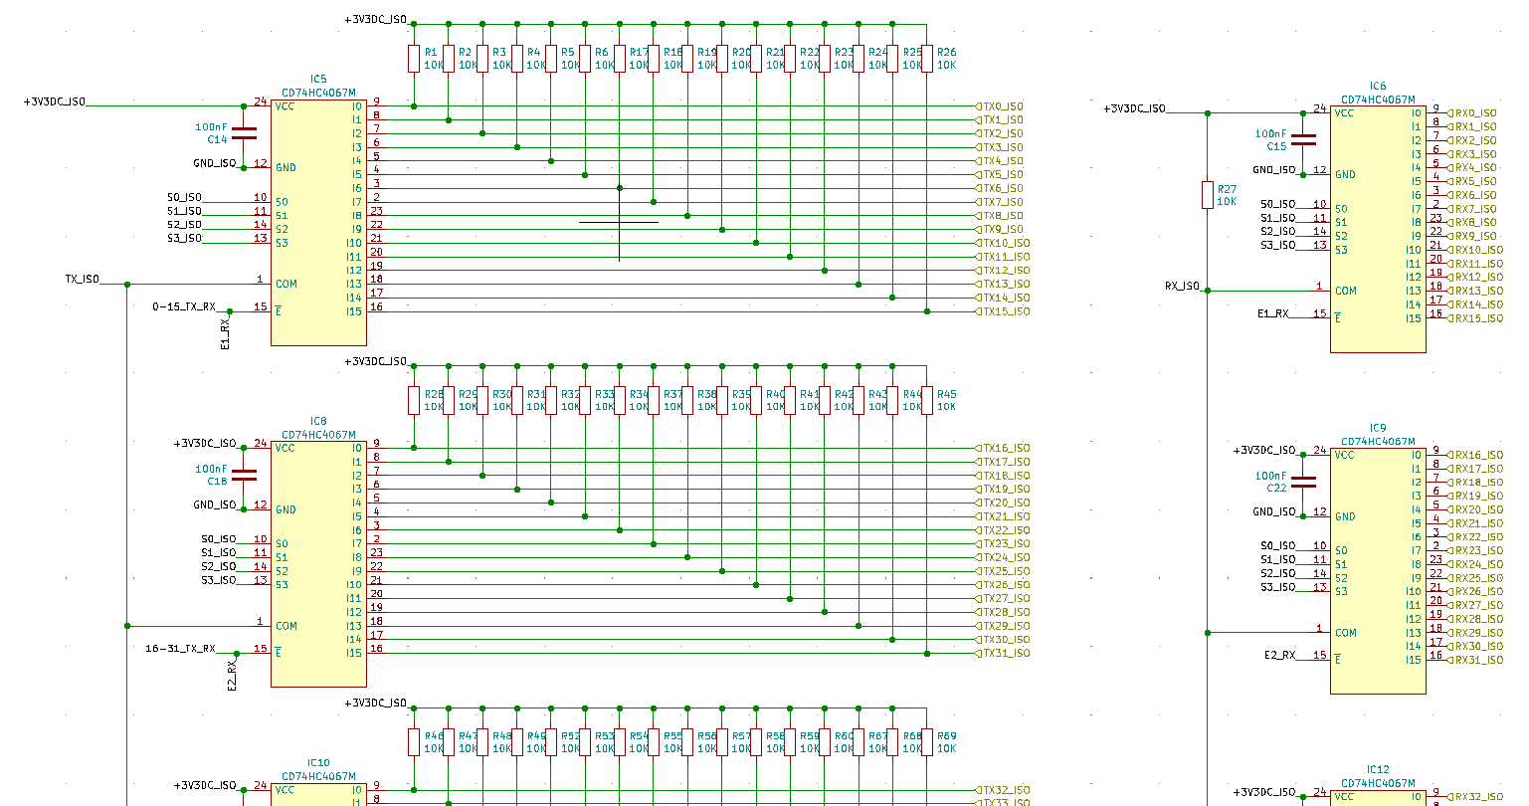Select resistor R17 symbol
Image resolution: width=1529 pixels, height=806 pixels.
[x=620, y=58]
